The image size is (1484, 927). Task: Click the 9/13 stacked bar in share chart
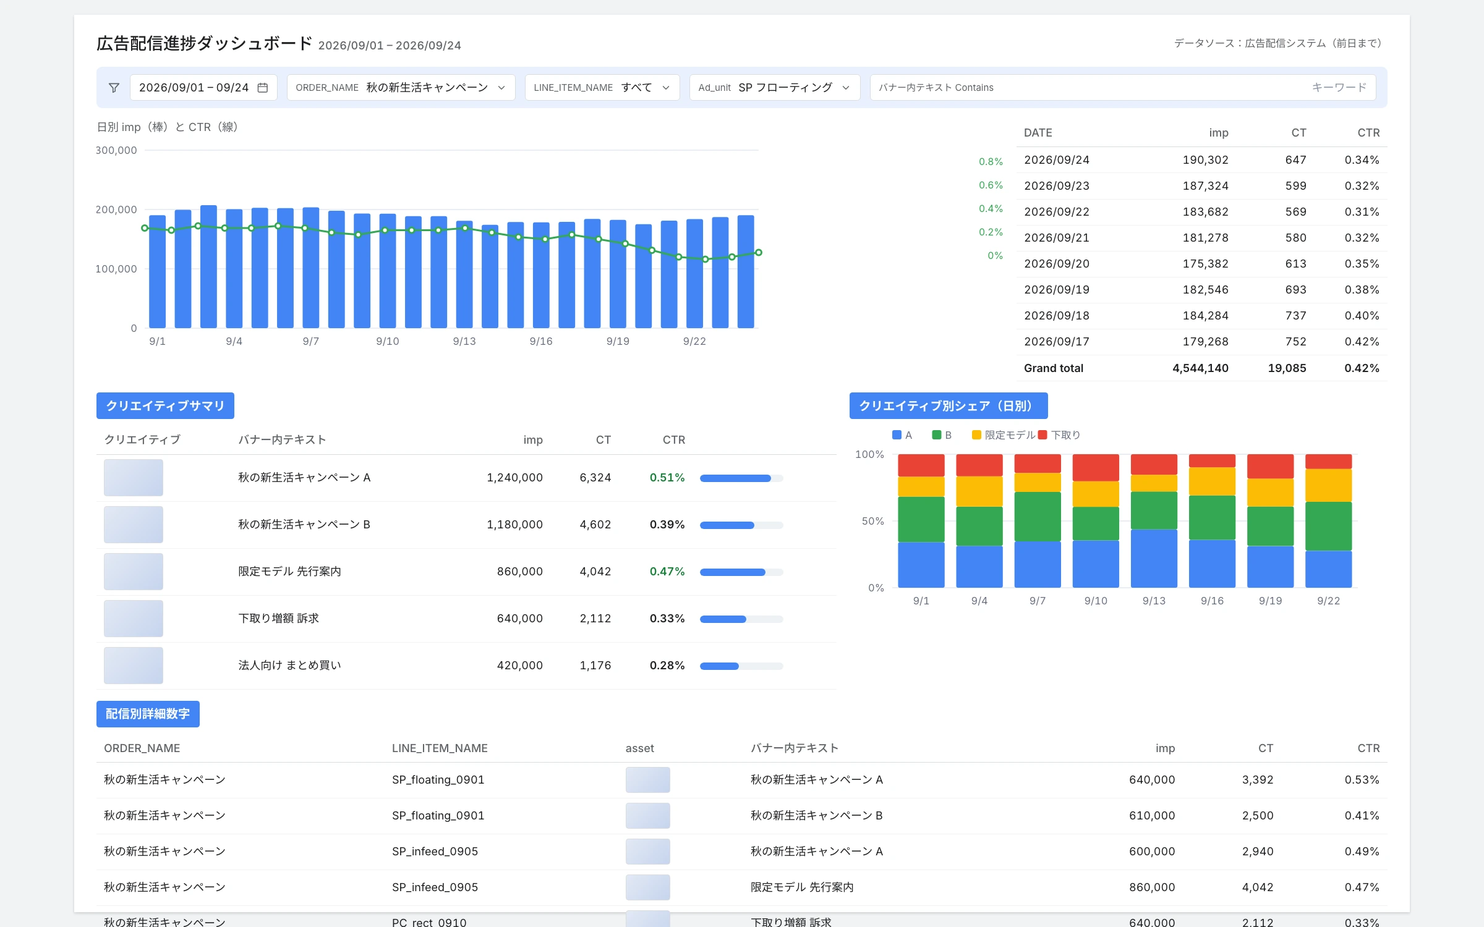tap(1154, 521)
